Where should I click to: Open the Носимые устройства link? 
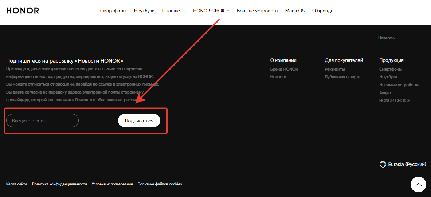point(399,85)
